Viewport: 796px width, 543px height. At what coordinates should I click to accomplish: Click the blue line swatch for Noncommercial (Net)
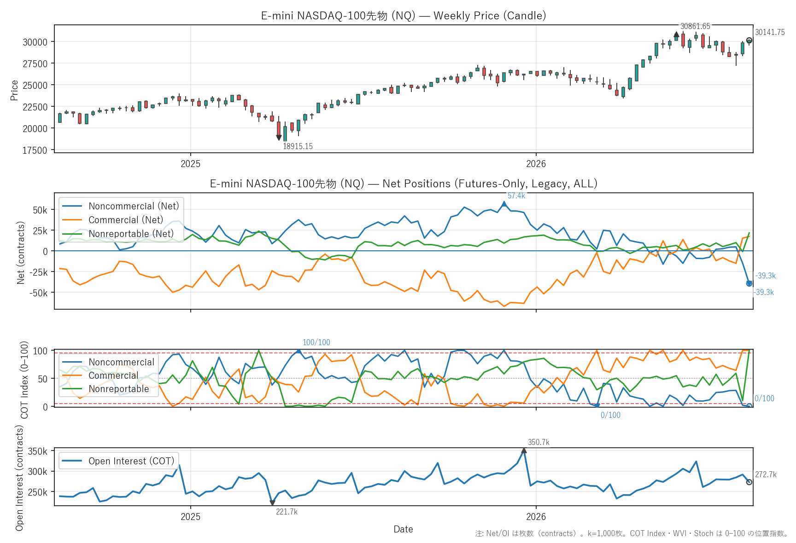pos(72,206)
